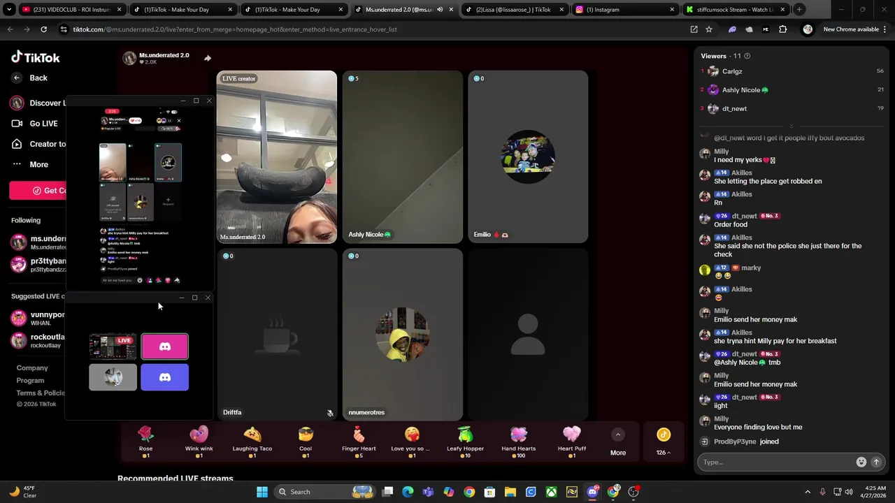Image resolution: width=895 pixels, height=503 pixels.
Task: Send the Hand Hearts gift
Action: click(518, 442)
